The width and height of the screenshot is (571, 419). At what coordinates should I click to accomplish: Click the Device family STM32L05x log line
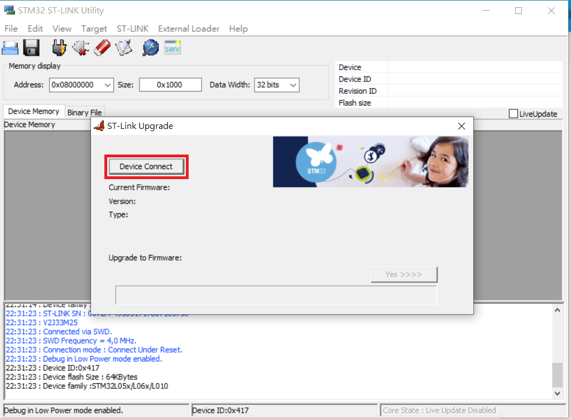tap(87, 386)
